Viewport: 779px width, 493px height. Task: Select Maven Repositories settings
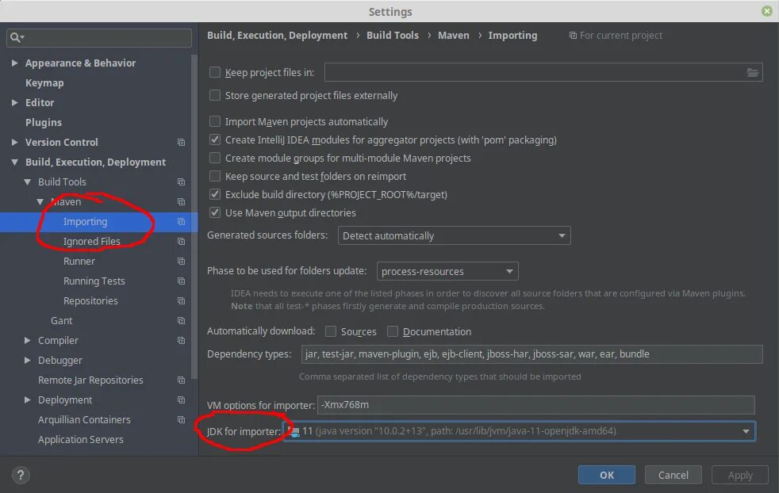tap(90, 301)
